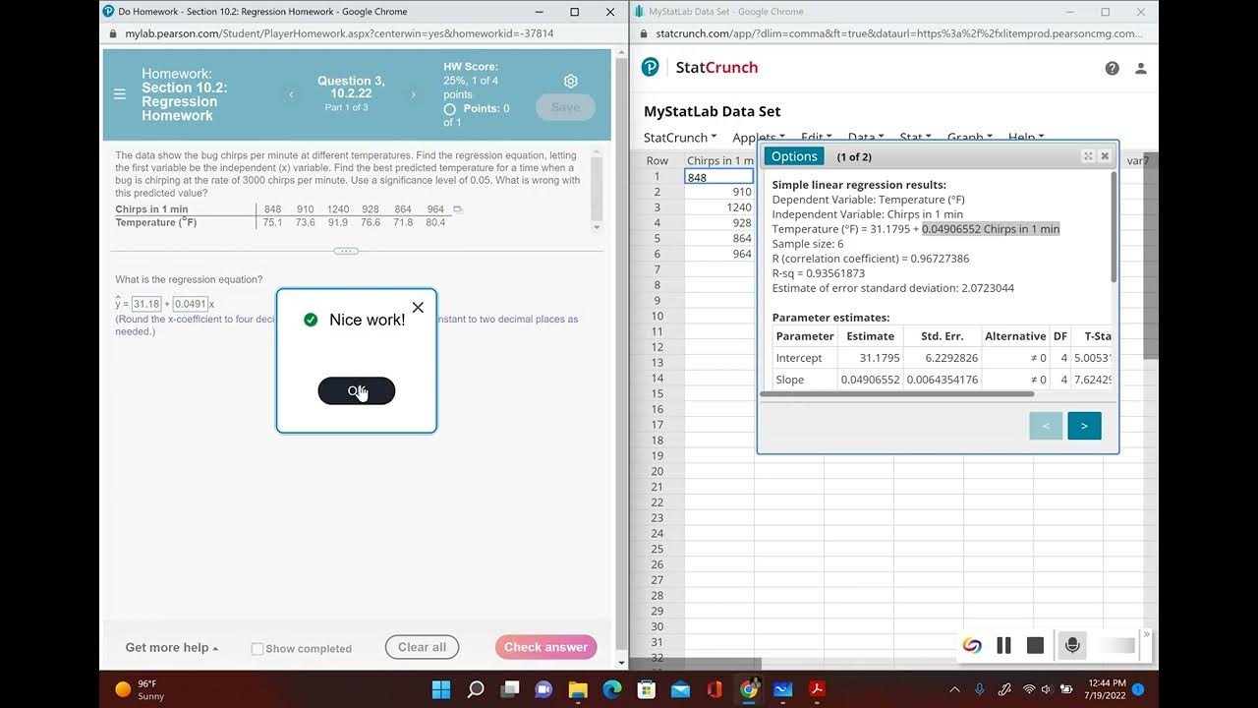The height and width of the screenshot is (708, 1258).
Task: Select the Chirps in 1 min column header
Action: tap(719, 160)
